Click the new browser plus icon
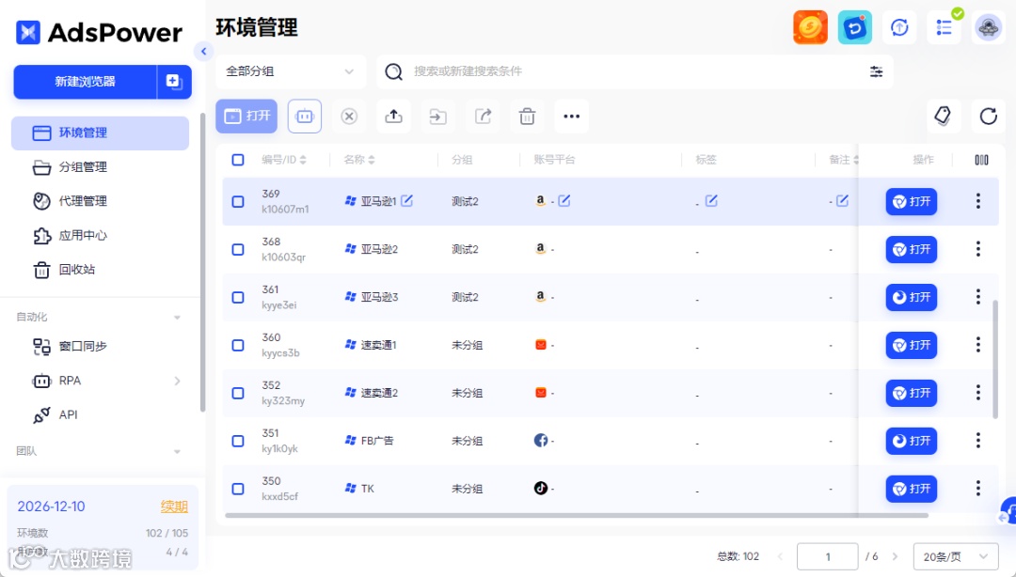 174,82
